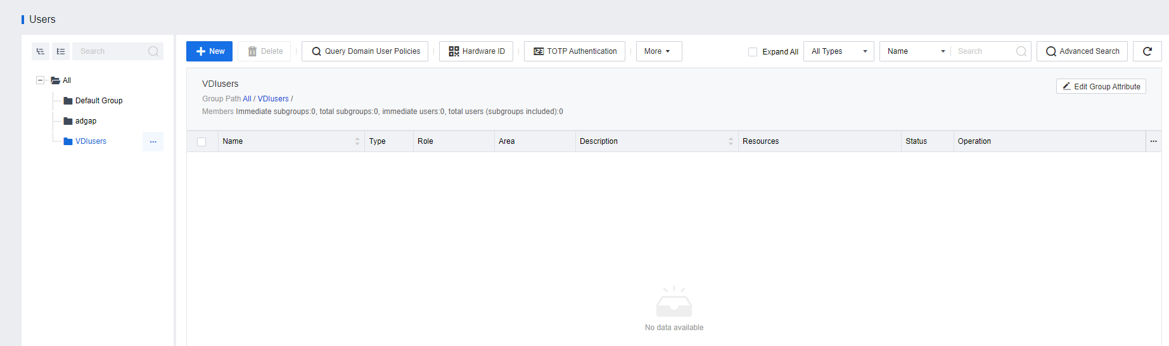Open VDIusers group more options ellipsis

(x=153, y=142)
